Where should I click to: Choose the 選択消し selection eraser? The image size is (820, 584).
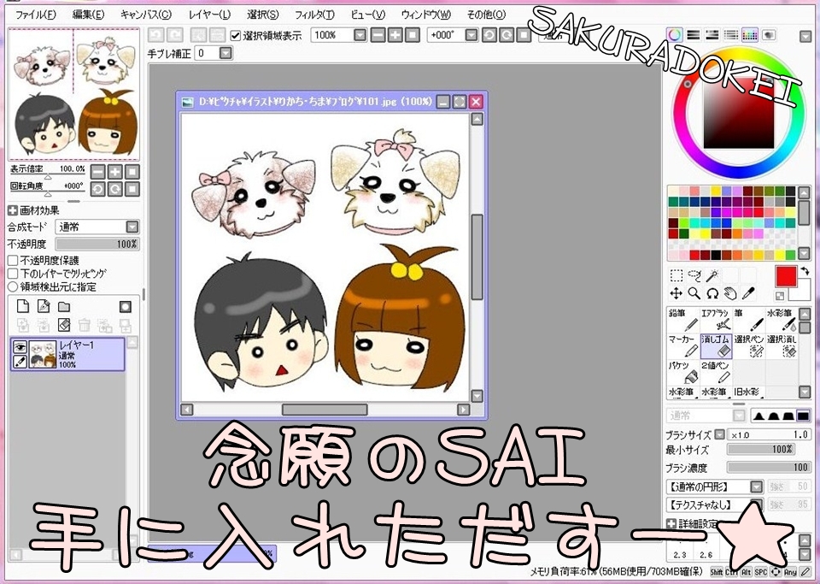(782, 346)
